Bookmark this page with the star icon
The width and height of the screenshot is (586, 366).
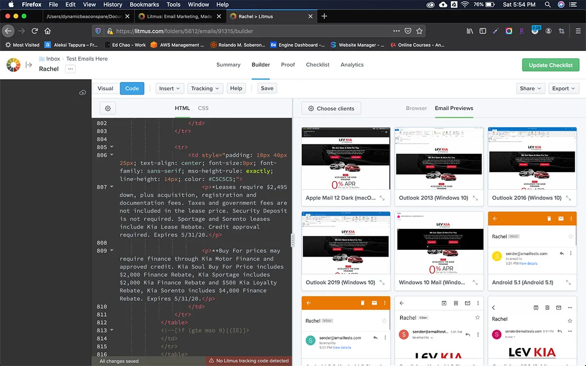click(419, 31)
